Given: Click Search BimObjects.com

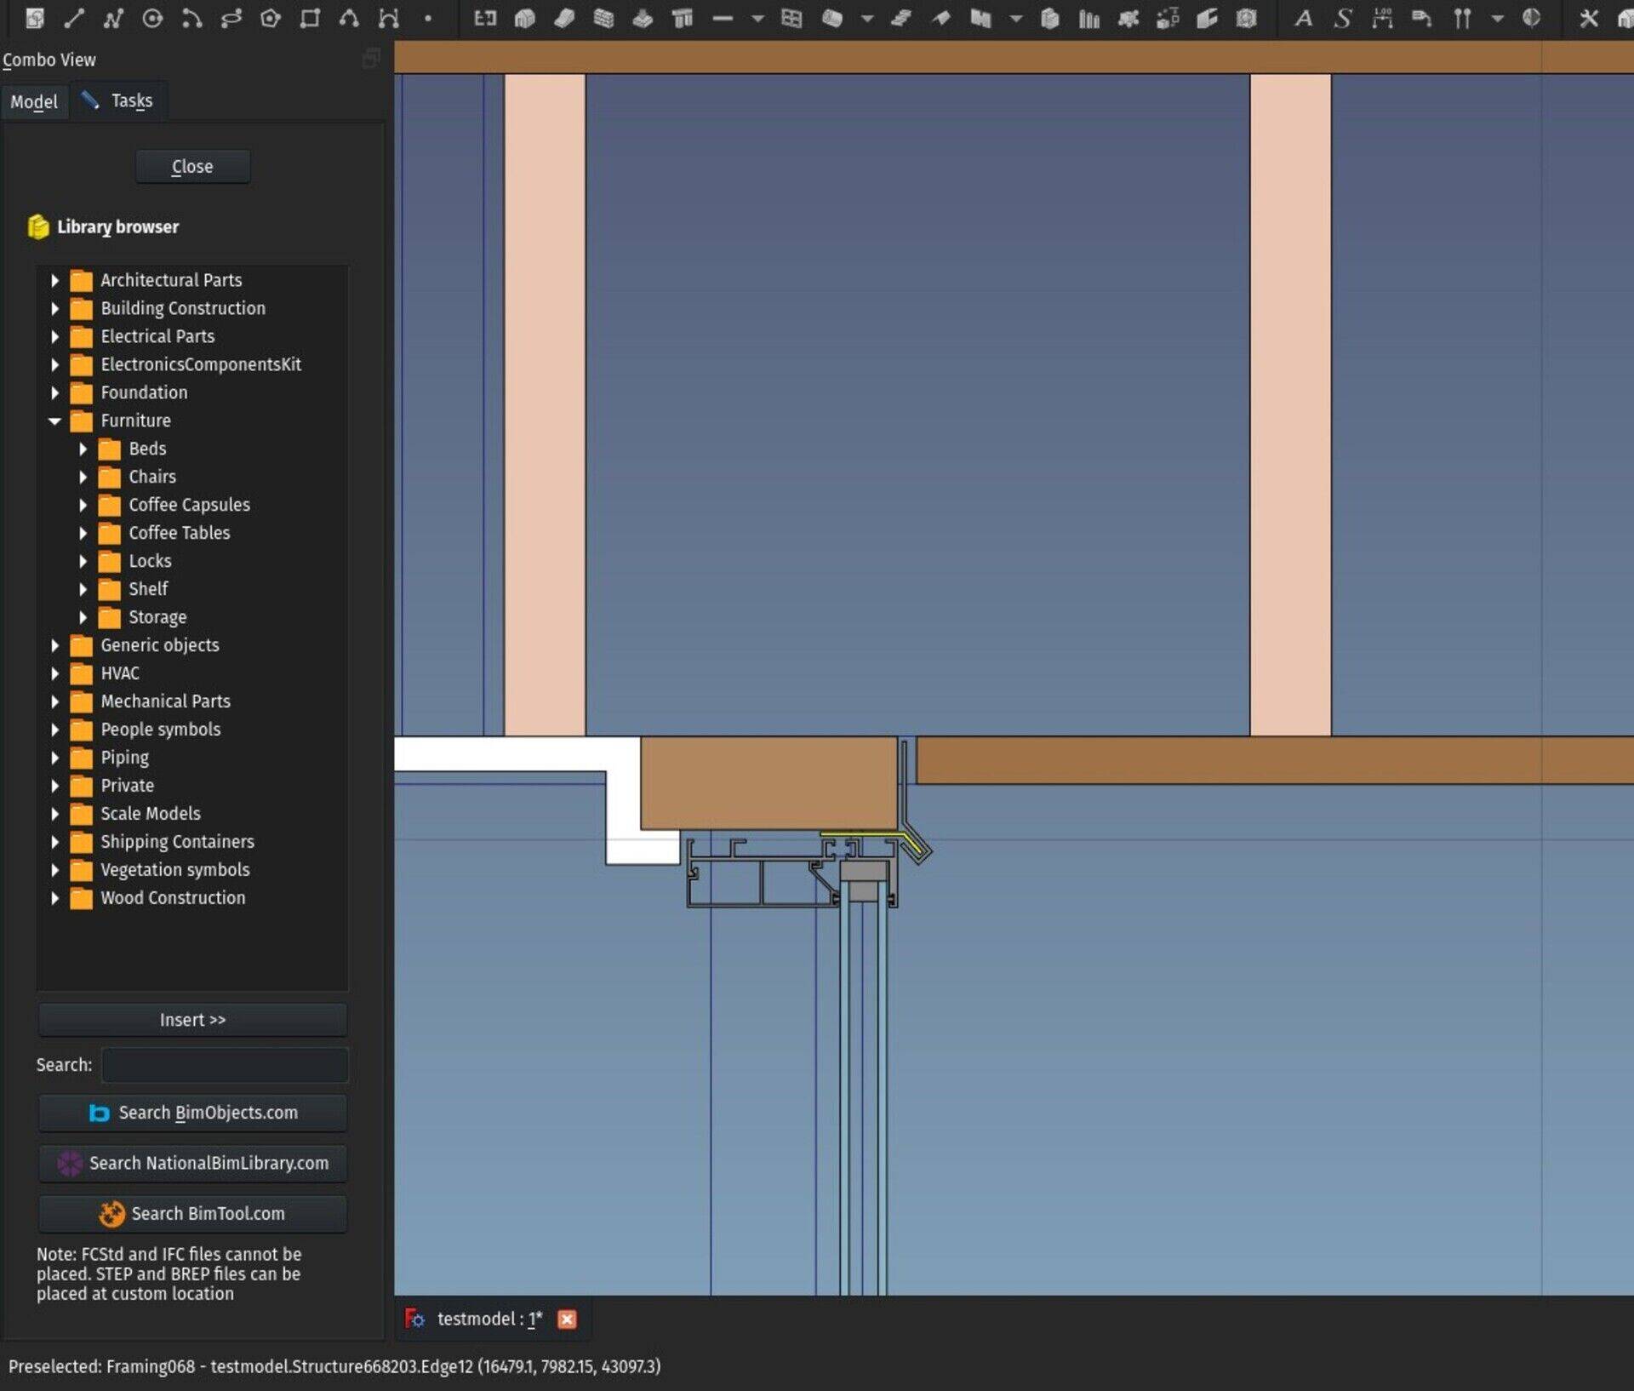Looking at the screenshot, I should click(192, 1113).
